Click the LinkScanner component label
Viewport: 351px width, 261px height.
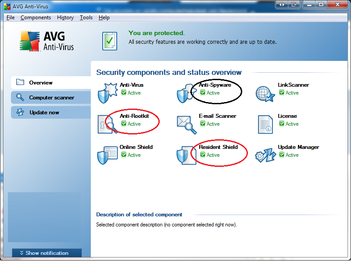click(x=294, y=85)
